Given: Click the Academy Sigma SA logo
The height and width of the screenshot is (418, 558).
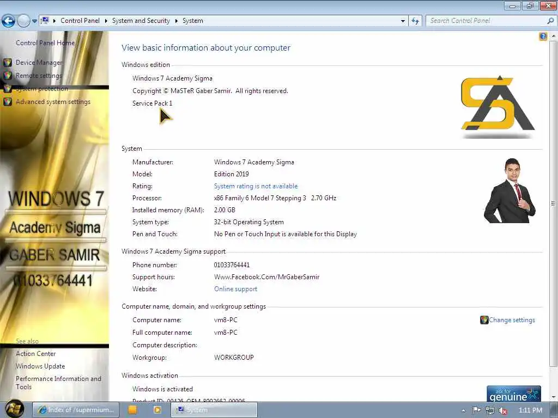Looking at the screenshot, I should coord(498,106).
